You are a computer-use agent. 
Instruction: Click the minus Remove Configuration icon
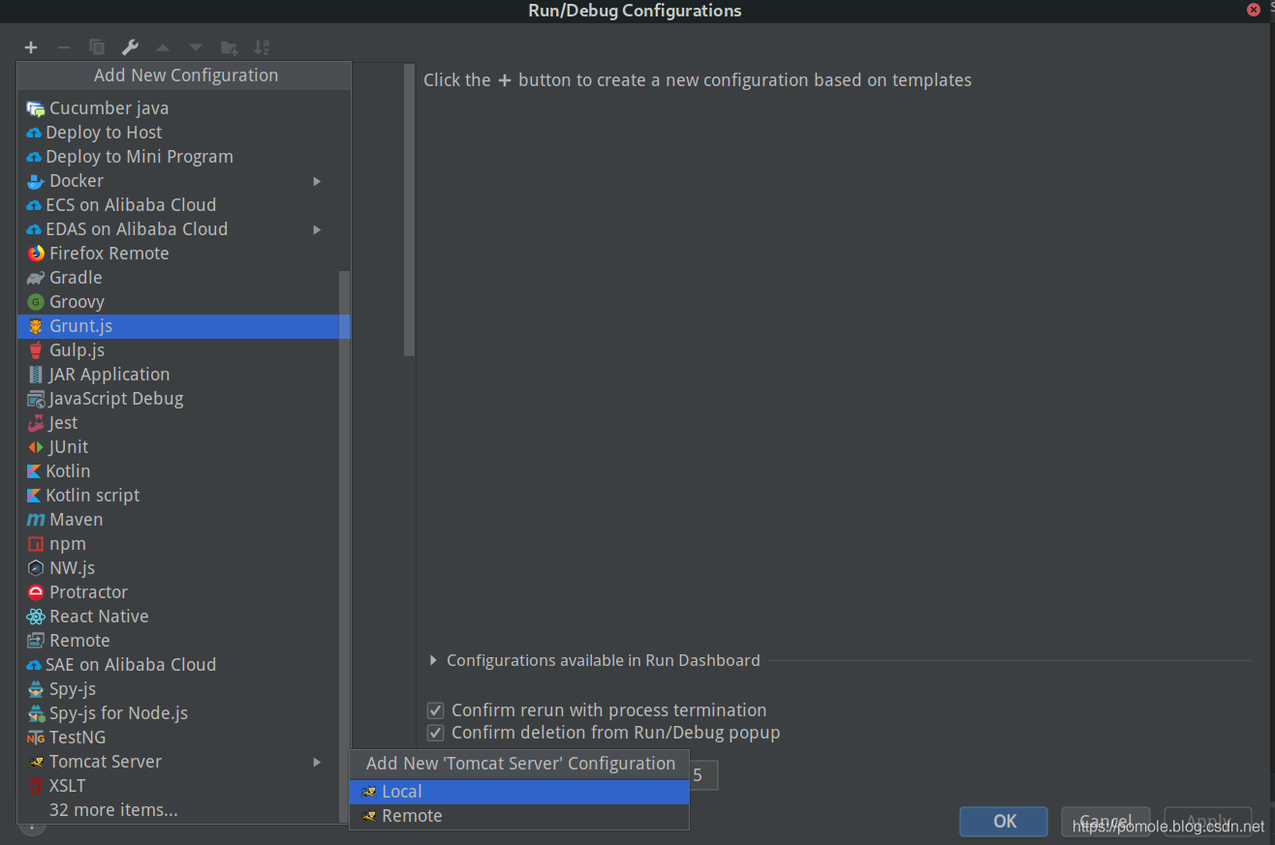pos(64,47)
